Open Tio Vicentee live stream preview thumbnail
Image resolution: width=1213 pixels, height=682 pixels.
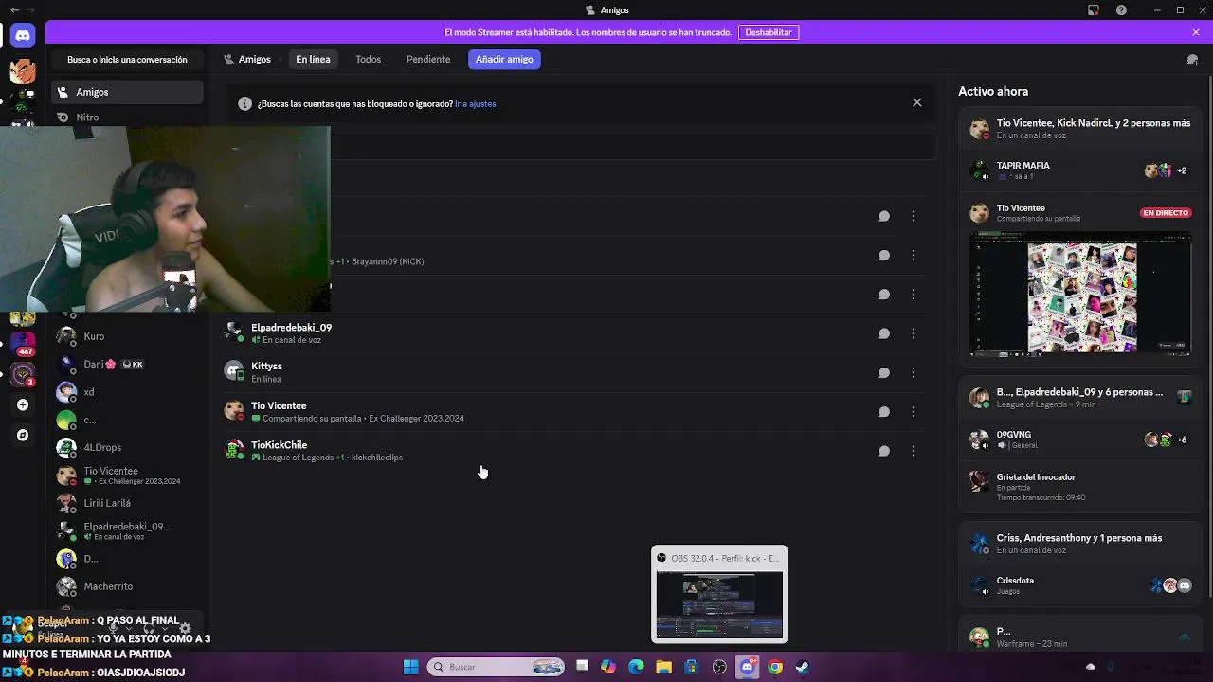click(x=1080, y=294)
